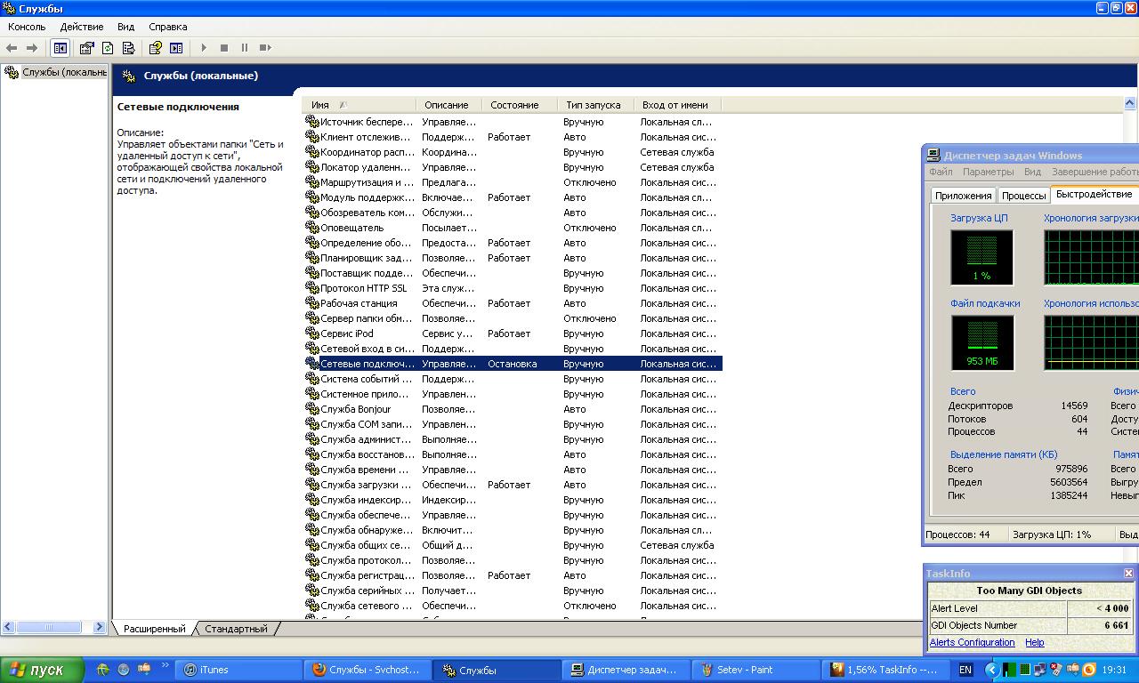Switch to Диспетчер задач taskbar button
Image resolution: width=1139 pixels, height=683 pixels.
tap(625, 670)
